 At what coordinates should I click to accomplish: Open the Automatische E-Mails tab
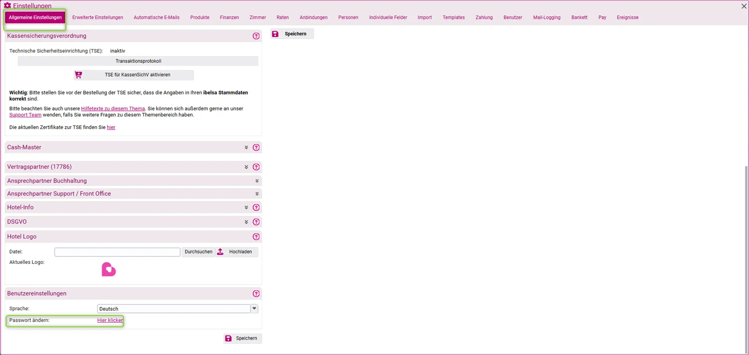156,18
